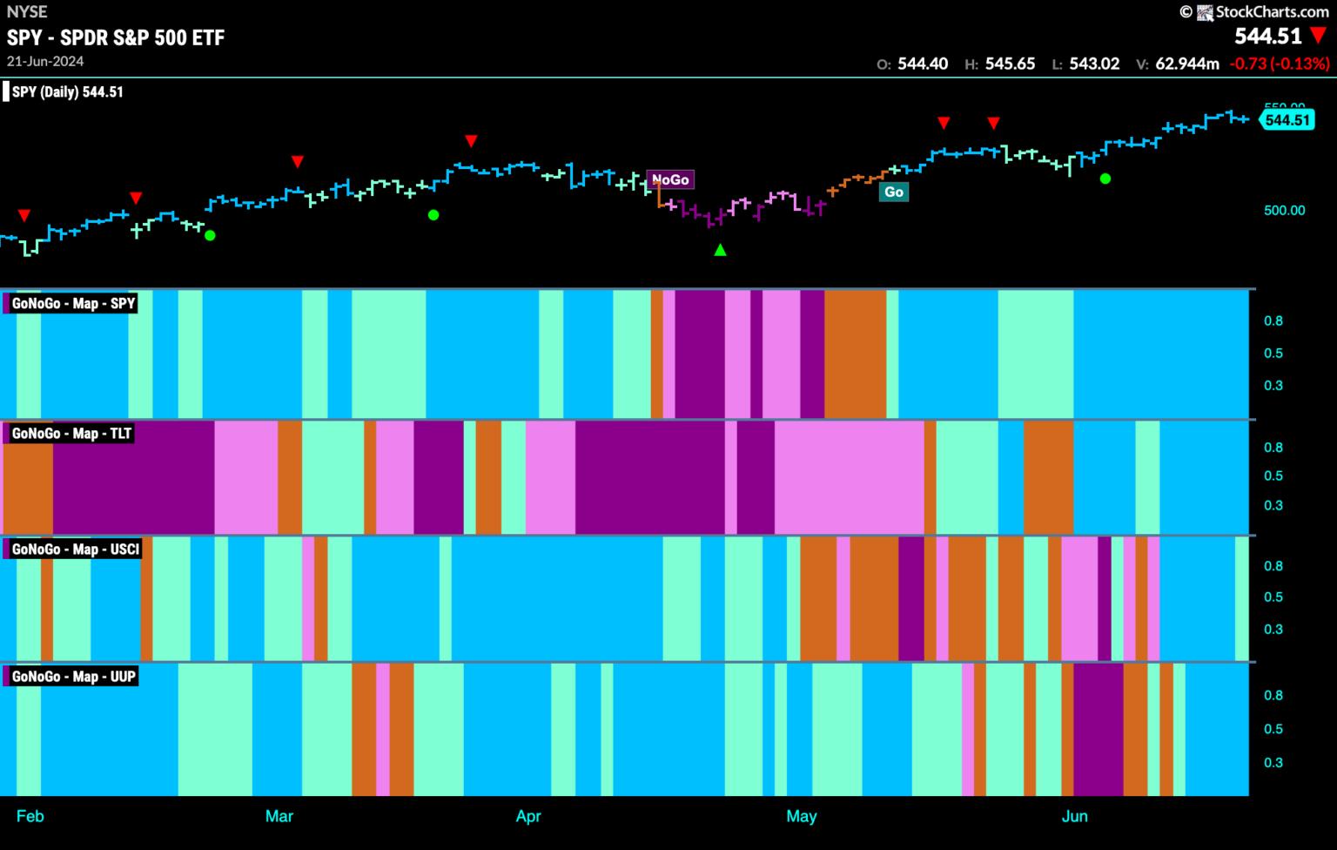The width and height of the screenshot is (1337, 850).
Task: Select the GoNoGo - Map - USCI panel label
Action: pyautogui.click(x=75, y=549)
